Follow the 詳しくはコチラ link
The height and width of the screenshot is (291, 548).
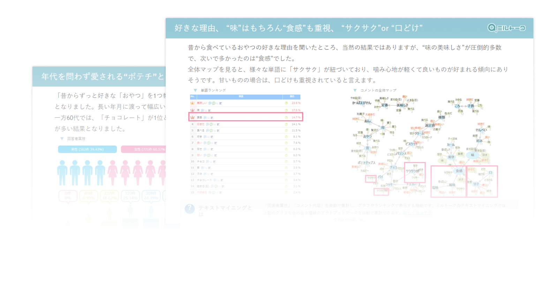[x=417, y=212]
